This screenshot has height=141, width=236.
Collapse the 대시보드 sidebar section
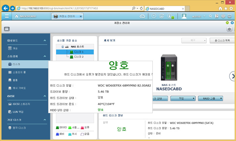(x=45, y=41)
